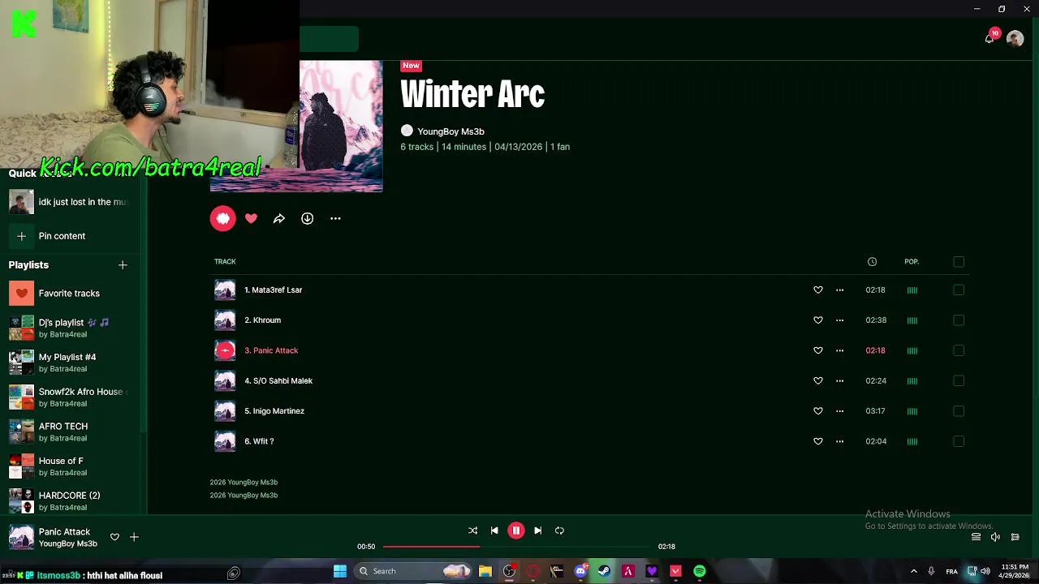Unfavorite the Winter Arc album via the red heart
The image size is (1039, 584).
[x=252, y=218]
